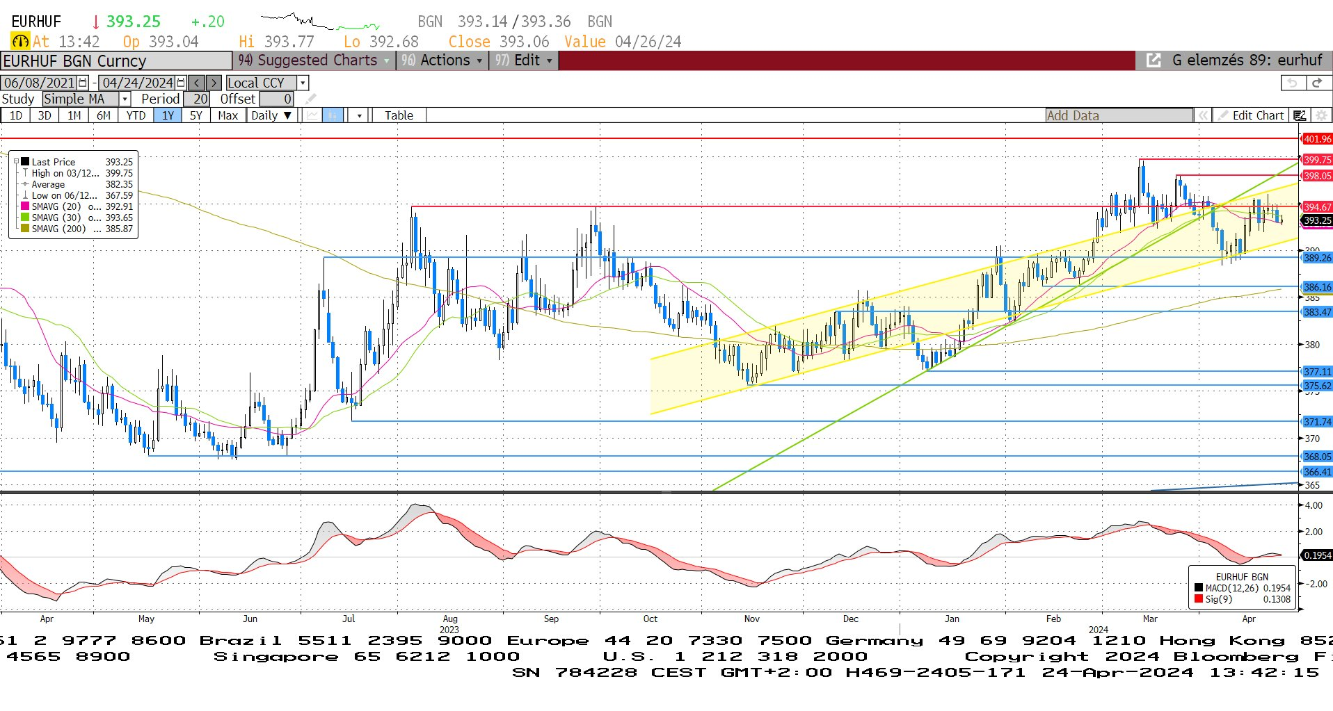
Task: Click the Period value field
Action: 197,99
